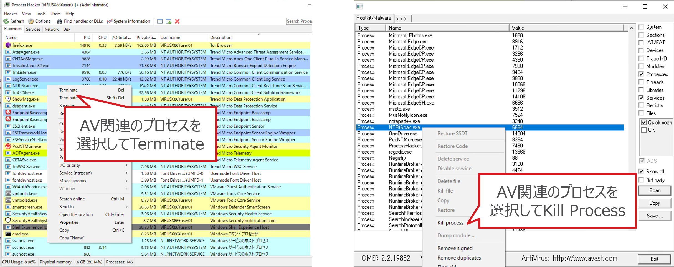The height and width of the screenshot is (267, 674).
Task: Switch to the Network tab
Action: tap(52, 29)
